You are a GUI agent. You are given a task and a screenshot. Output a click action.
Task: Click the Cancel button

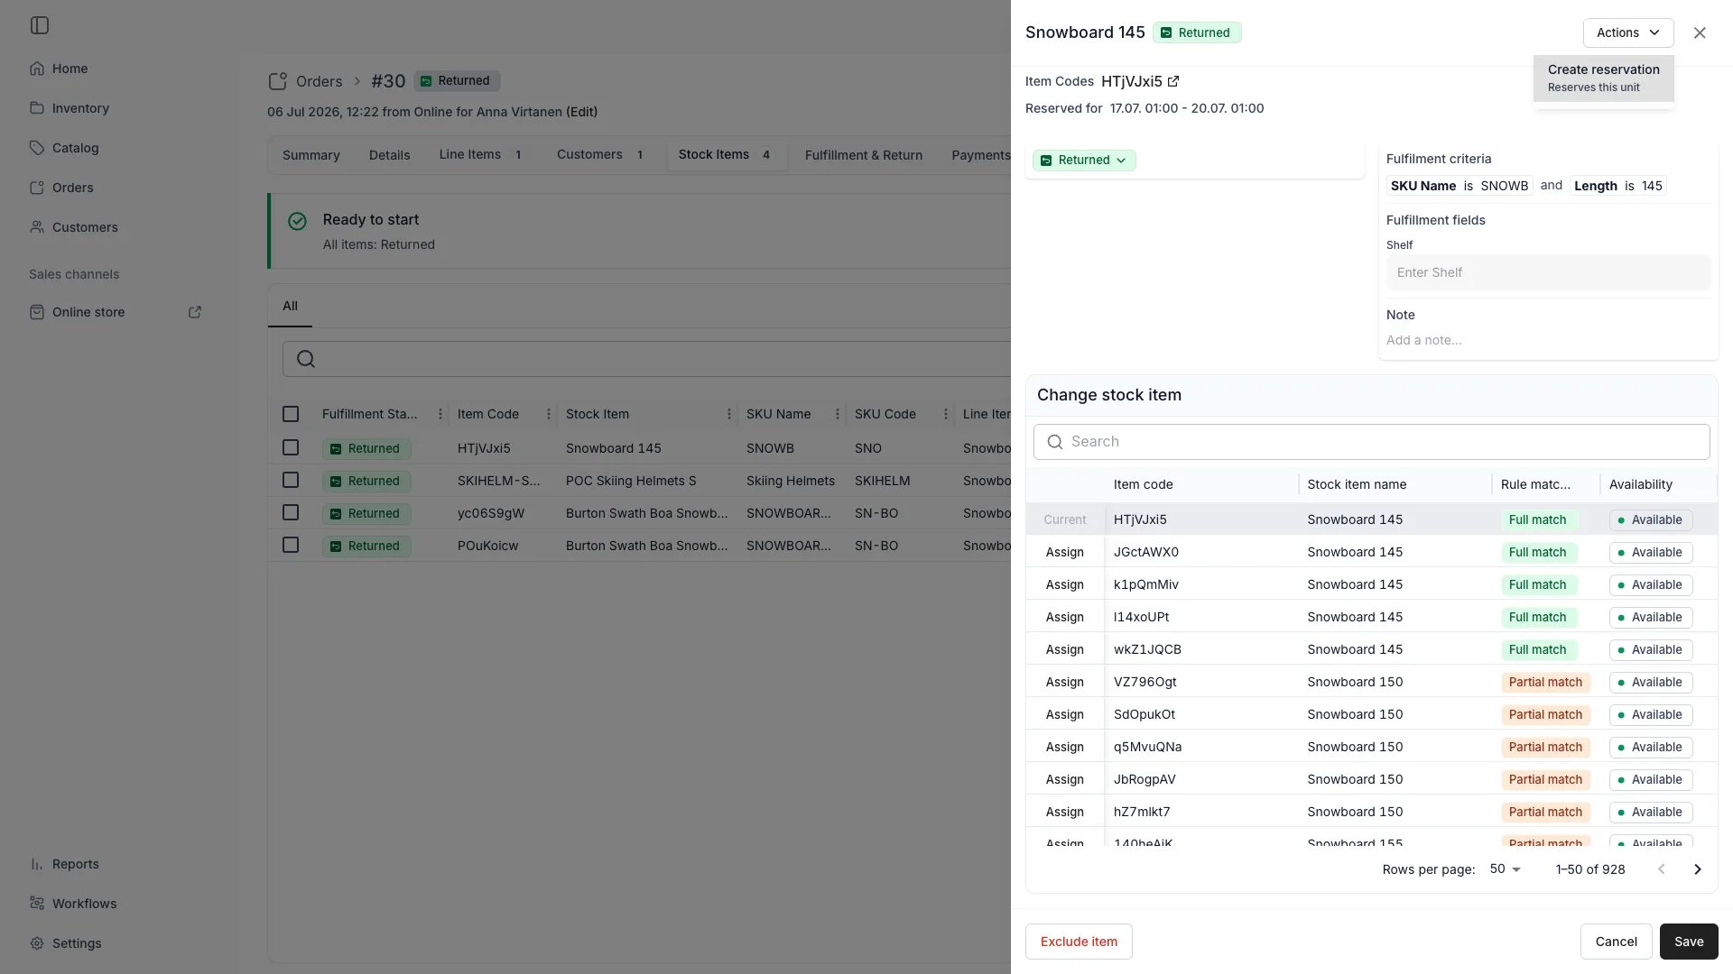1616,942
